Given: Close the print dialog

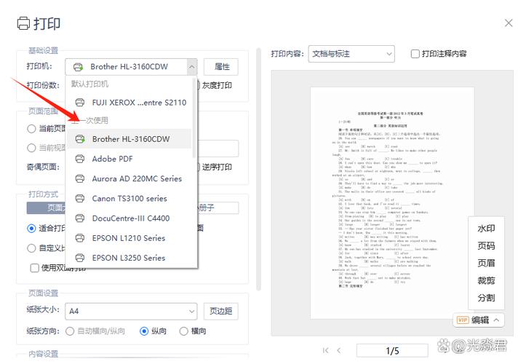Looking at the screenshot, I should tap(509, 23).
